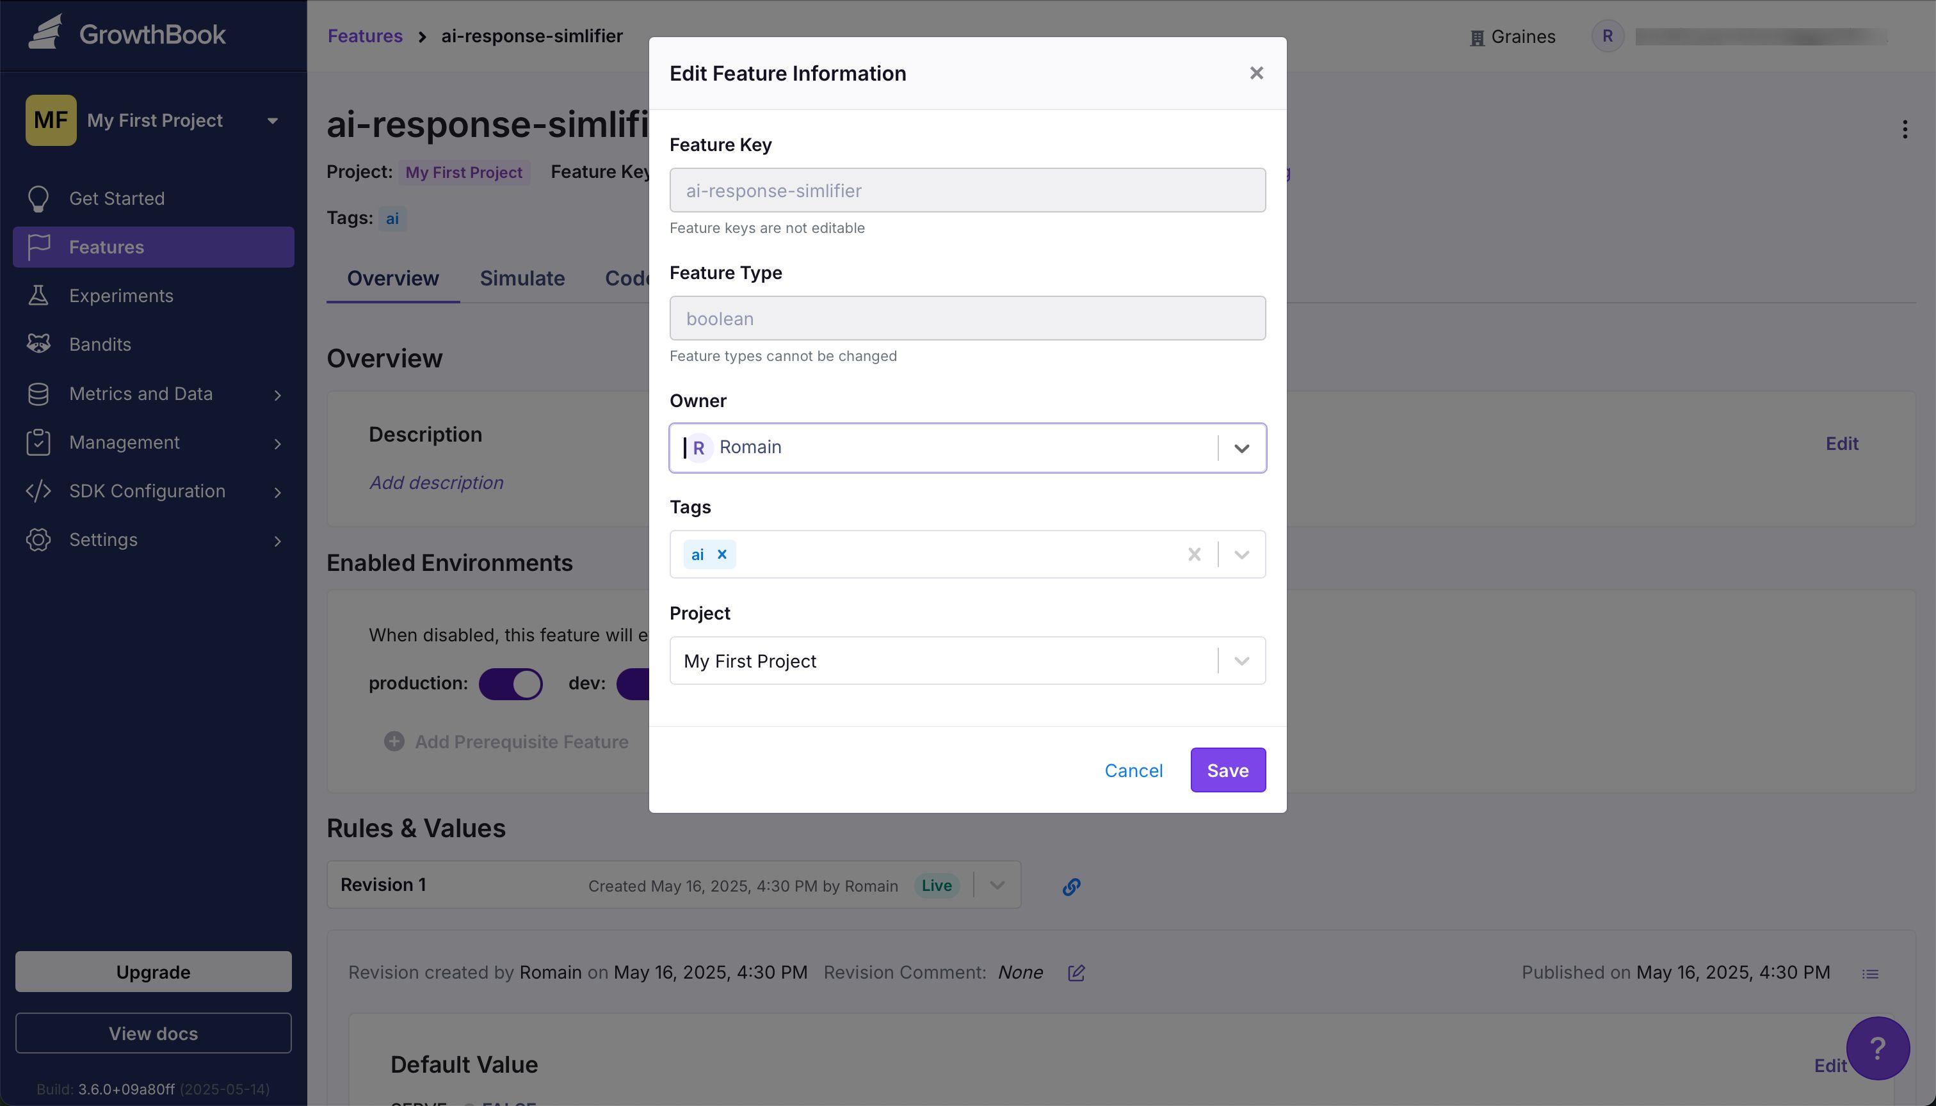Click the GrowthBook logo icon
This screenshot has width=1936, height=1106.
(45, 33)
